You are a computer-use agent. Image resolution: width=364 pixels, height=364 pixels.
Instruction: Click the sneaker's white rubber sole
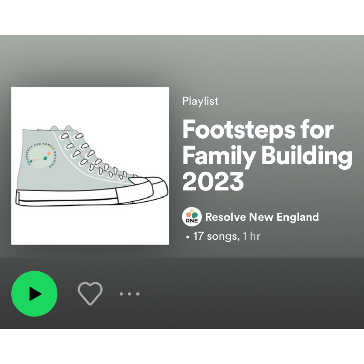[x=67, y=198]
